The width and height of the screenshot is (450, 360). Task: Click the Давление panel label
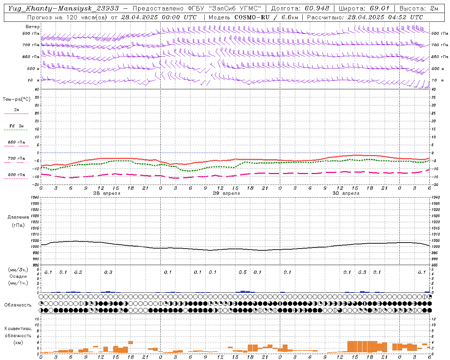(18, 217)
